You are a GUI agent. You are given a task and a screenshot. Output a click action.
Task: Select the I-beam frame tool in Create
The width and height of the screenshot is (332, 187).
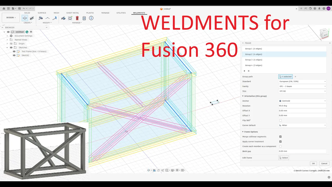point(32,18)
